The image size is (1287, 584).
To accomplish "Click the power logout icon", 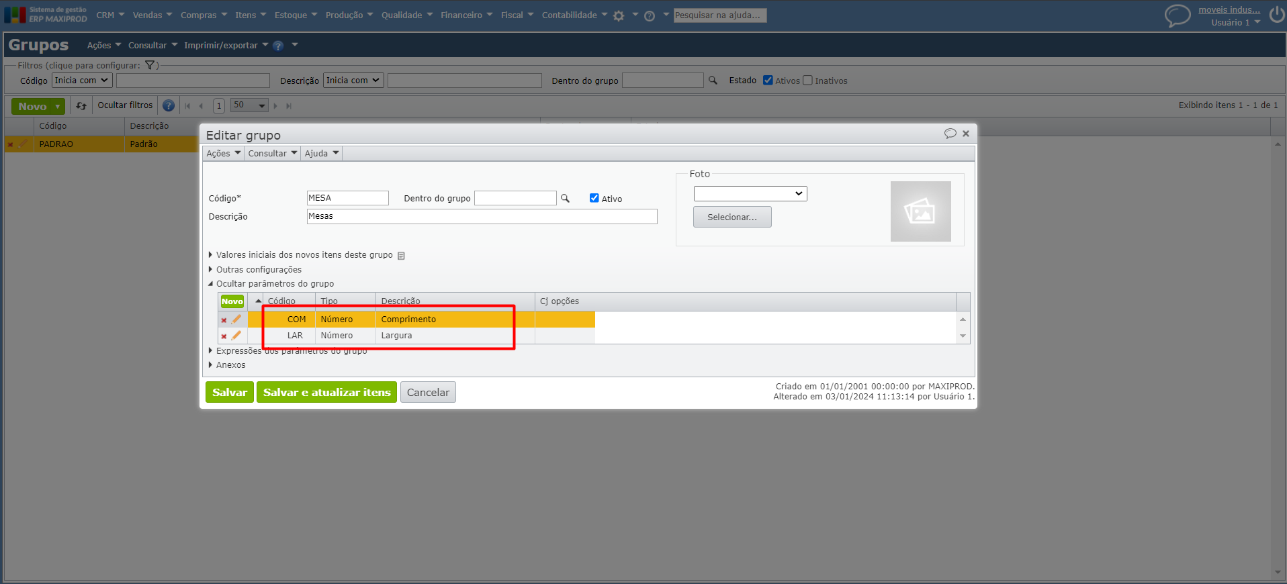I will coord(1277,14).
